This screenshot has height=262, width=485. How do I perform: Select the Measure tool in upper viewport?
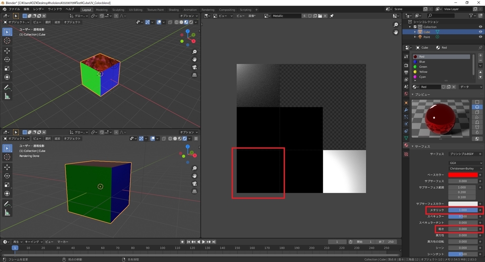click(7, 96)
